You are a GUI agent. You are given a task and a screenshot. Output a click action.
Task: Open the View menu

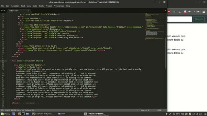point(29,6)
